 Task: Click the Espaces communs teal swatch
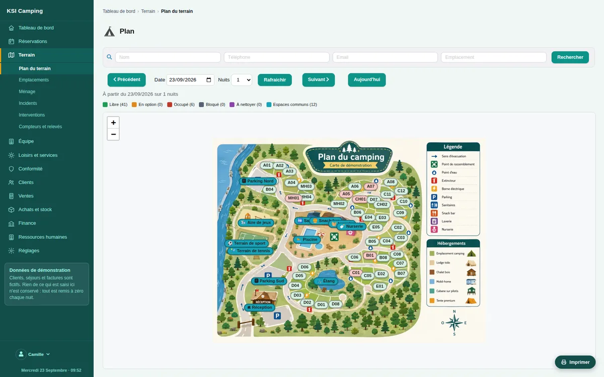(269, 105)
